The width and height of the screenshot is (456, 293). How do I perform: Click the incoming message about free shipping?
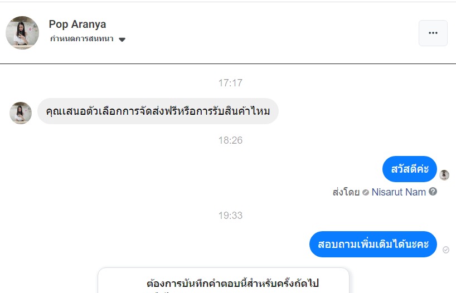[x=158, y=111]
